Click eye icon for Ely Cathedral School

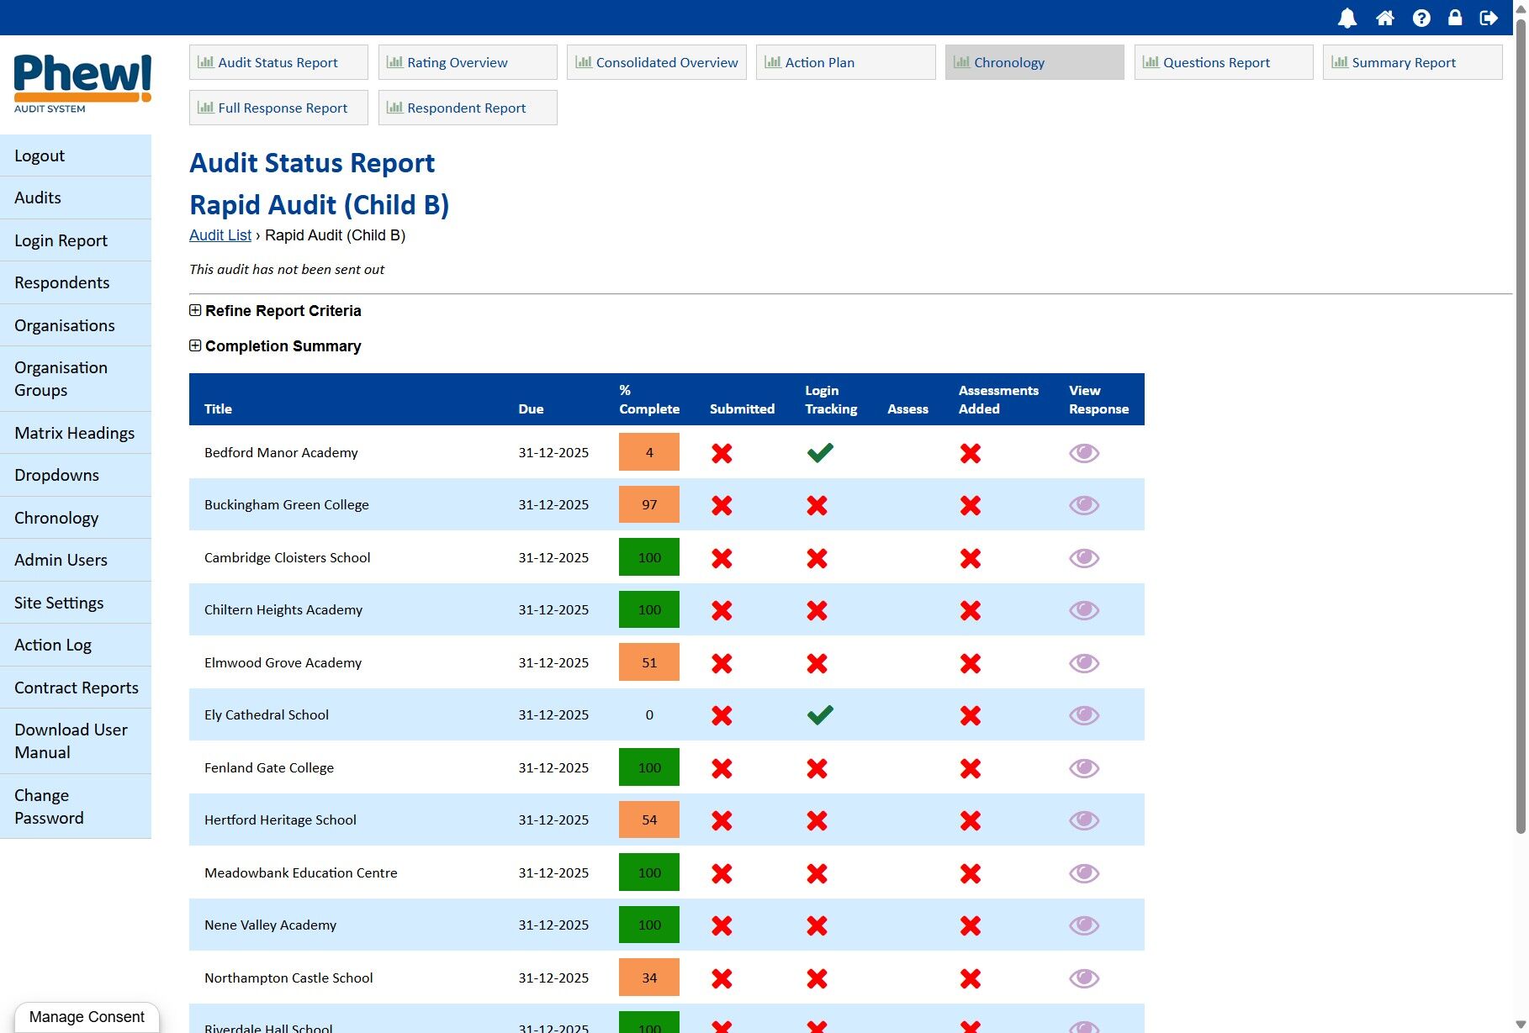1084,715
